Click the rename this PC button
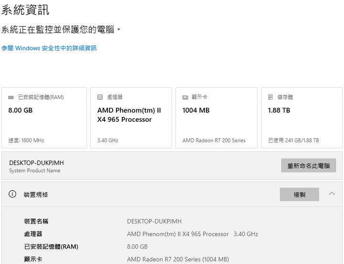This screenshot has width=344, height=264. coord(309,166)
